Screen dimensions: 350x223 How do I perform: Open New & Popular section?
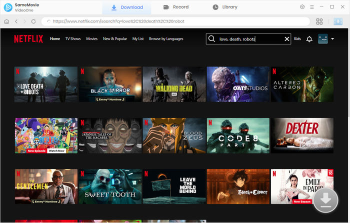point(115,39)
